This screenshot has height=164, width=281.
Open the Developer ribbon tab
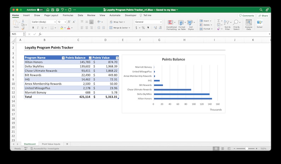tap(131, 15)
